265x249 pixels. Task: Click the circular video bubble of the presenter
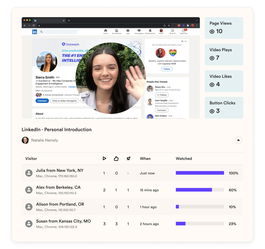pos(111,78)
